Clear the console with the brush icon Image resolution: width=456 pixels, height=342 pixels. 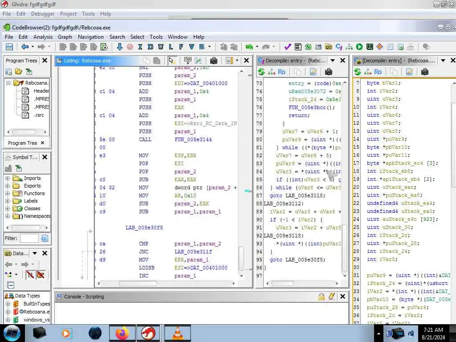332,296
